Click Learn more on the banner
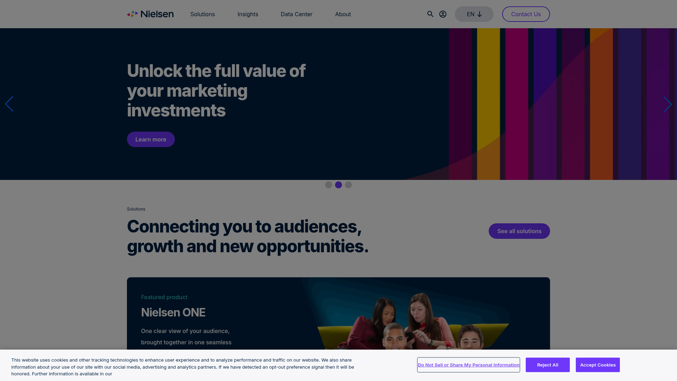 [151, 139]
